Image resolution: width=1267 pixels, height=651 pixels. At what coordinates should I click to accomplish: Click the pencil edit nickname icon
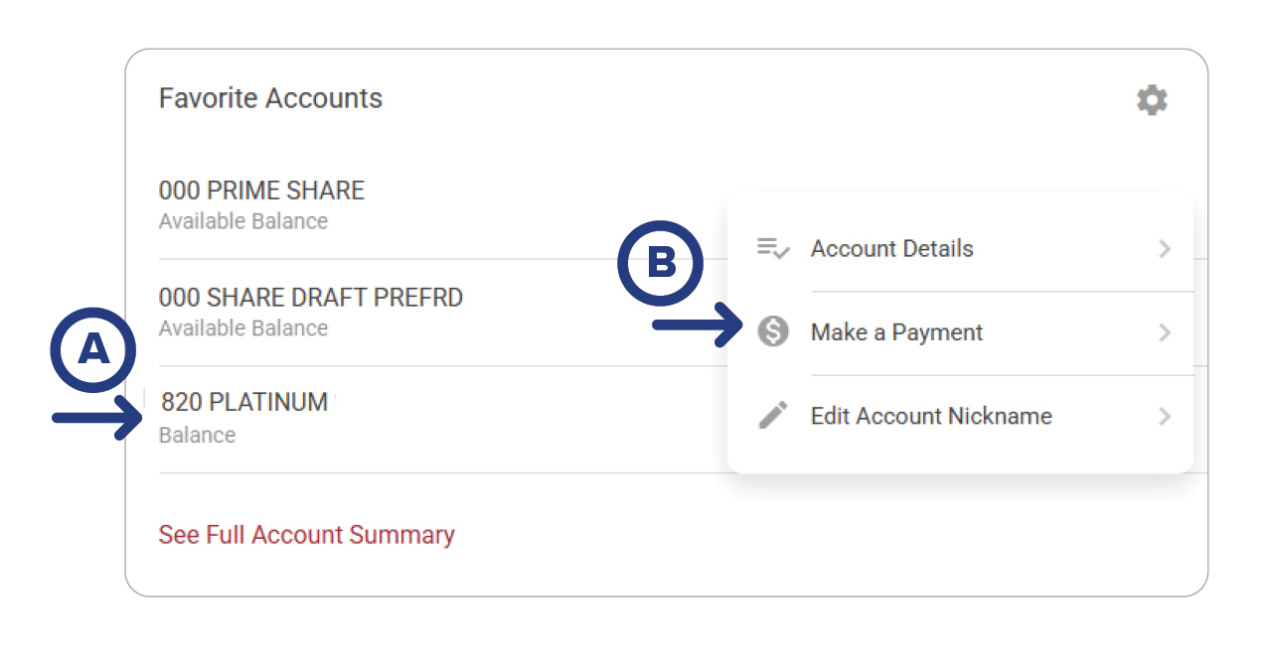pos(773,415)
